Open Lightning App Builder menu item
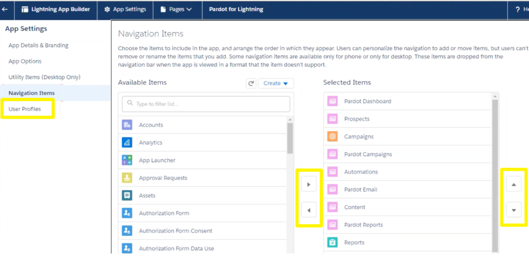The height and width of the screenshot is (263, 529). pyautogui.click(x=55, y=10)
